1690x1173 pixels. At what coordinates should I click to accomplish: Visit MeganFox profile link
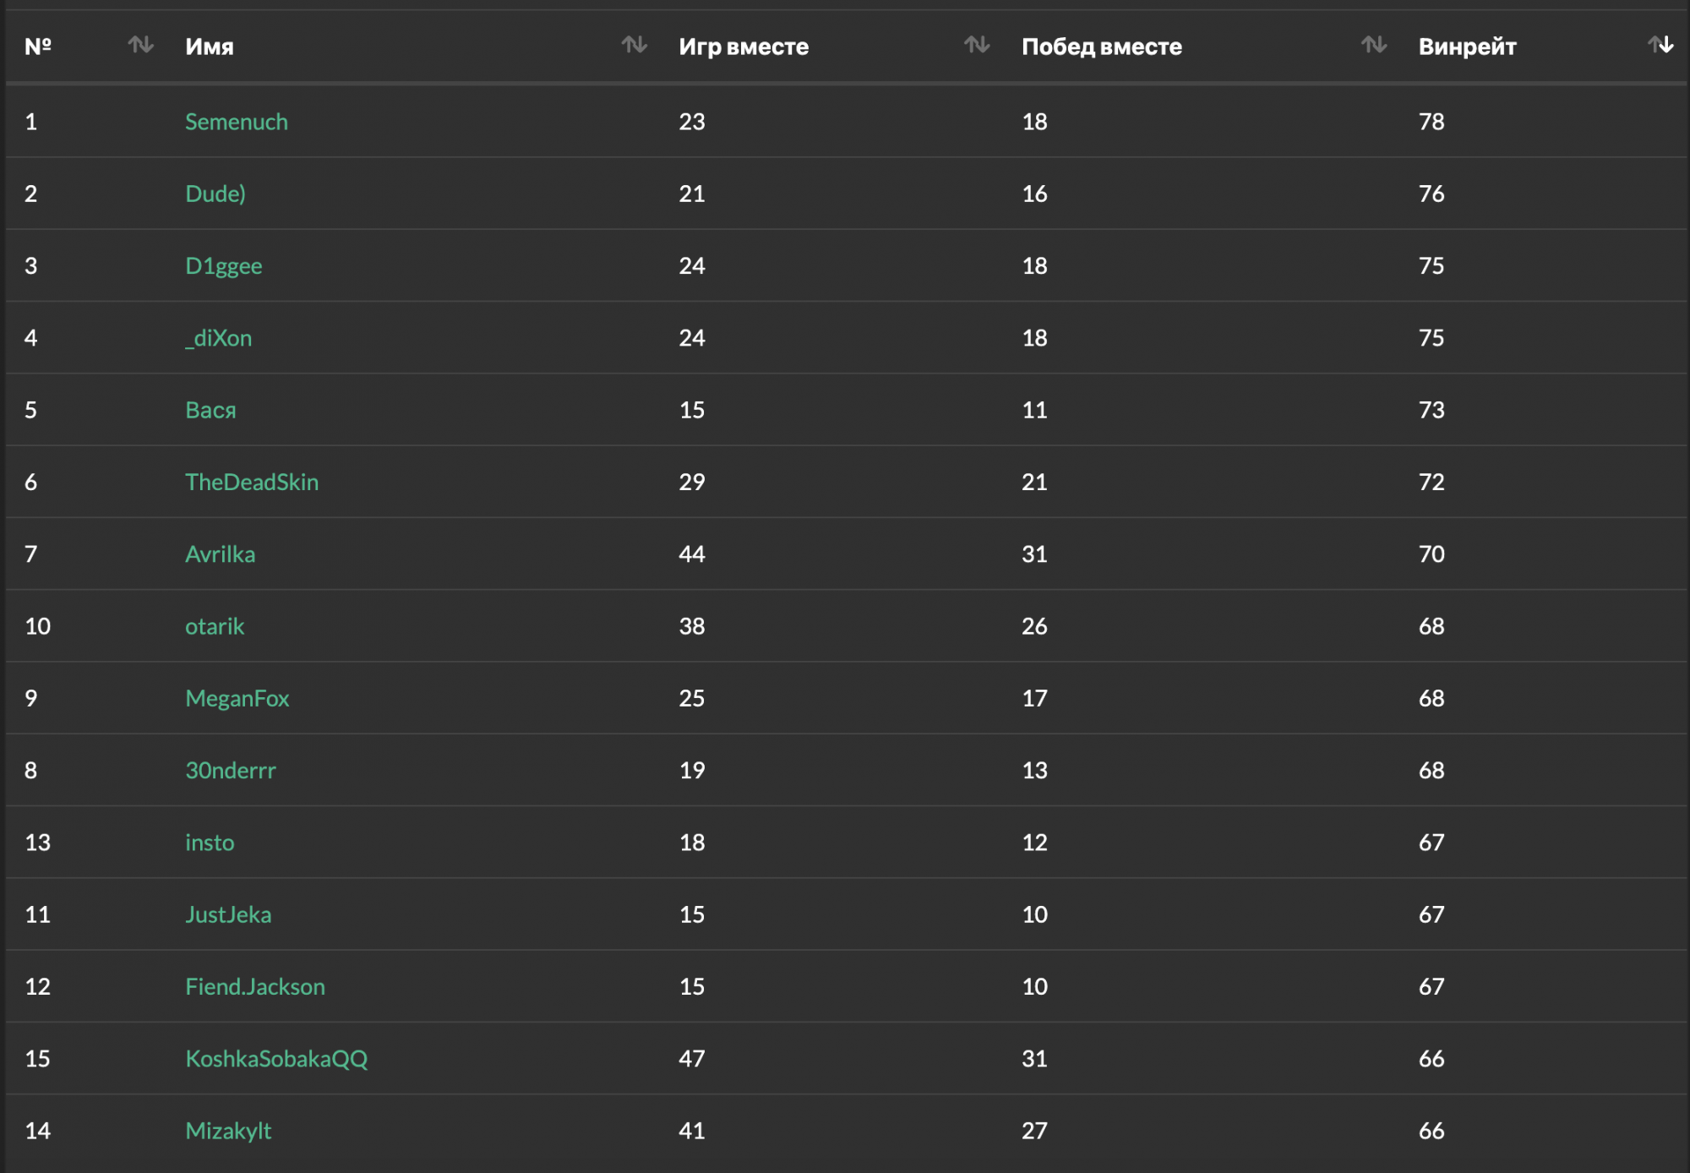[237, 698]
